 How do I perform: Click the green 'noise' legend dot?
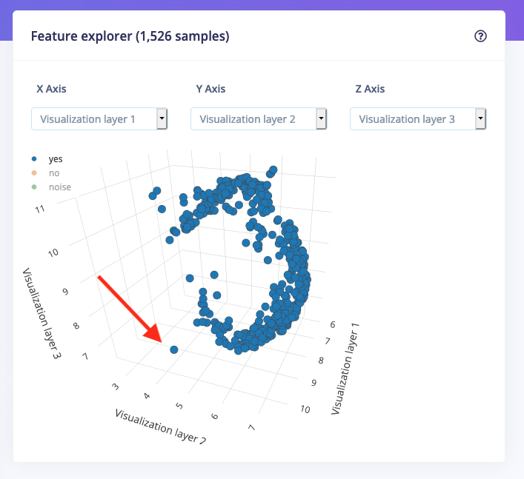tap(34, 187)
